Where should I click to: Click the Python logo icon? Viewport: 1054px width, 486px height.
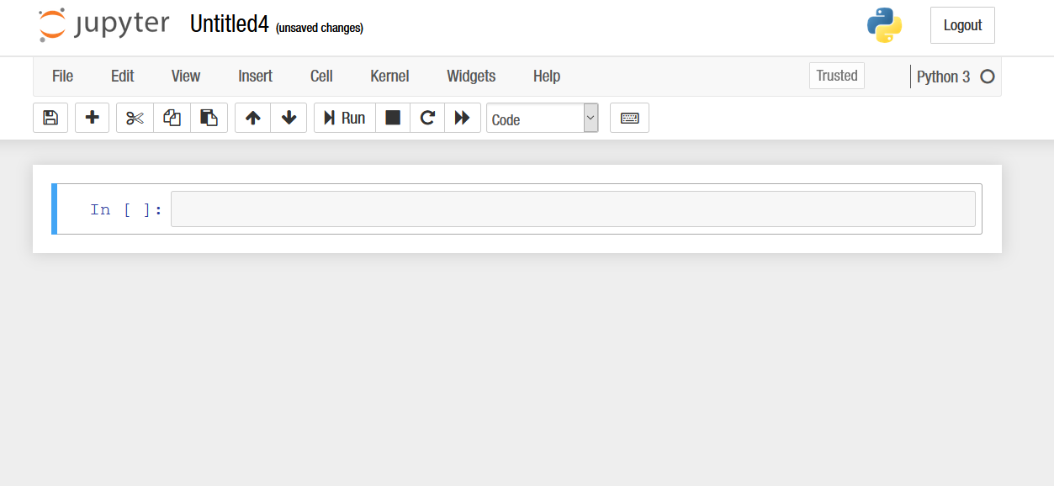coord(884,25)
